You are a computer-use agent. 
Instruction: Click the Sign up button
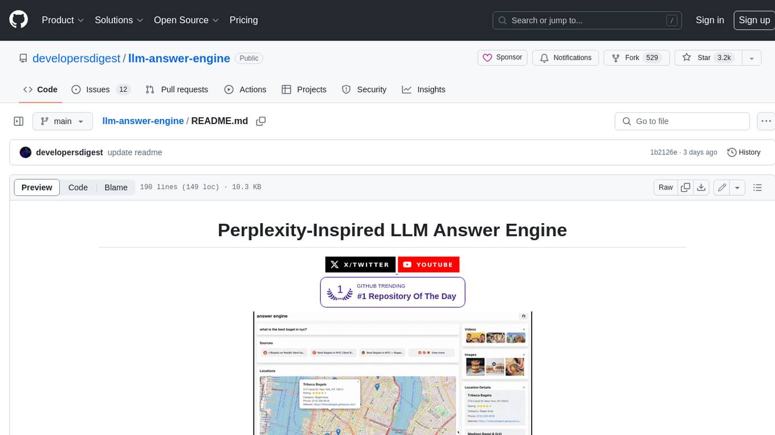coord(754,20)
